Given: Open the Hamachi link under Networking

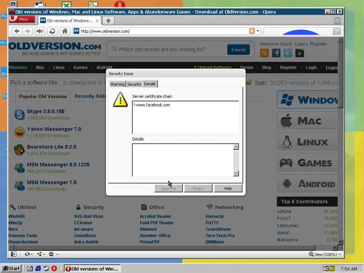Looking at the screenshot, I should pyautogui.click(x=214, y=216).
